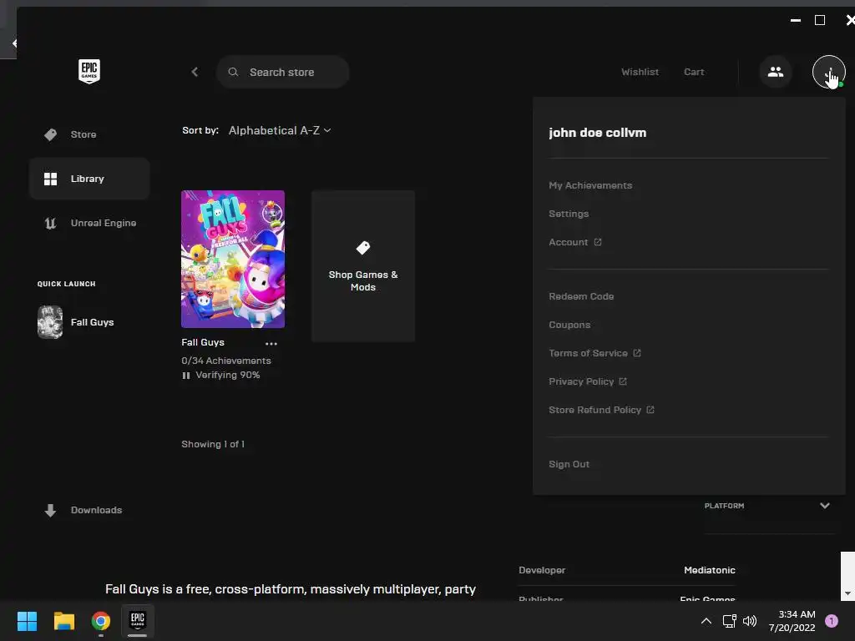Image resolution: width=855 pixels, height=641 pixels.
Task: Click the Fall Guys title under cover
Action: coord(203,342)
